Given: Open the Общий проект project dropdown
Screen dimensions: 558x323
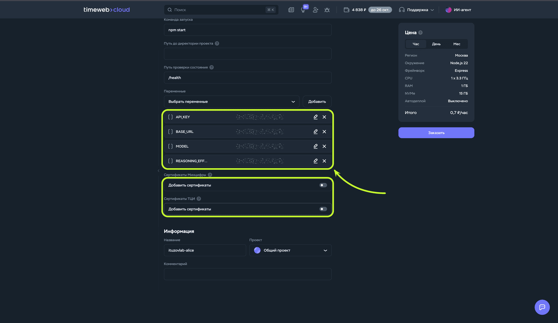Looking at the screenshot, I should pos(290,250).
